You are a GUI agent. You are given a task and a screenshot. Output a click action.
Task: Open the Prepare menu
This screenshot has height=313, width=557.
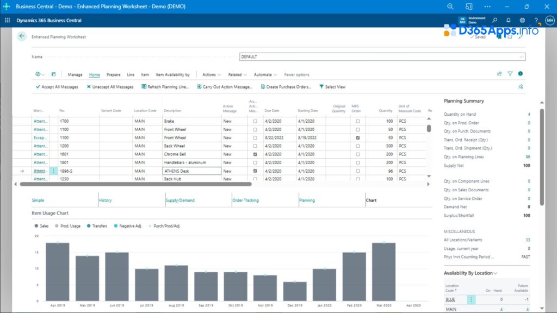(x=113, y=74)
